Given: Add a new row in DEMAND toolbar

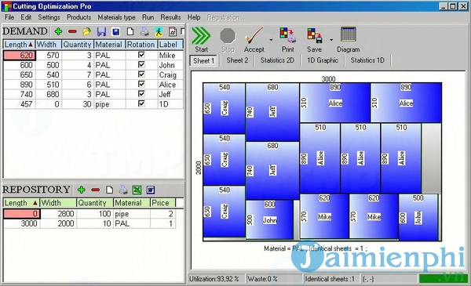Looking at the screenshot, I should [58, 31].
